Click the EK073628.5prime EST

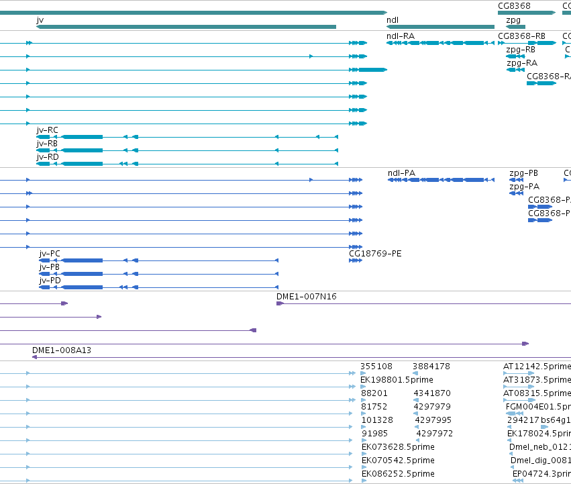(364, 454)
